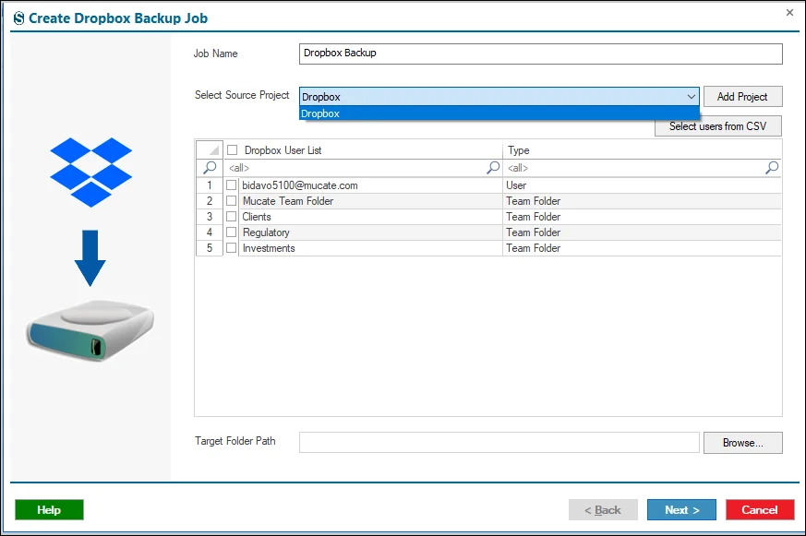Check the Mucate Team Folder checkbox

pos(232,201)
